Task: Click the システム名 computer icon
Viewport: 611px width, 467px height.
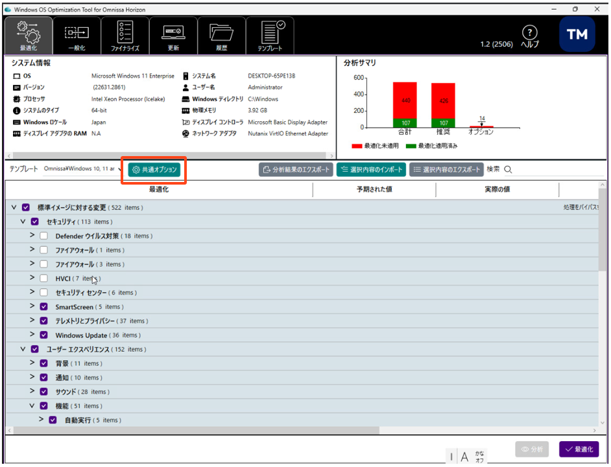Action: click(x=186, y=76)
